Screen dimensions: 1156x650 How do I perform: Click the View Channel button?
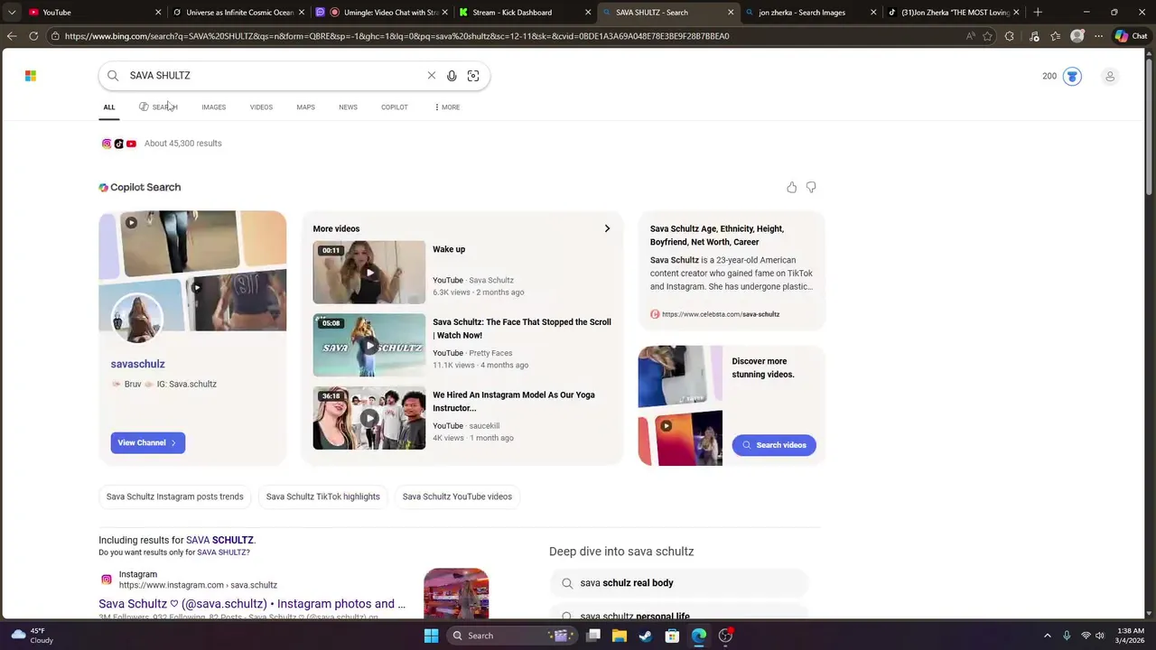pos(148,443)
